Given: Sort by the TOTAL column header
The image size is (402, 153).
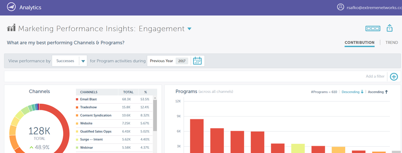Looking at the screenshot, I should tap(128, 92).
